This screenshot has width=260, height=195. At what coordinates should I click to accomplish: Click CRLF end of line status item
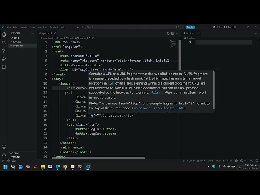tap(218, 160)
